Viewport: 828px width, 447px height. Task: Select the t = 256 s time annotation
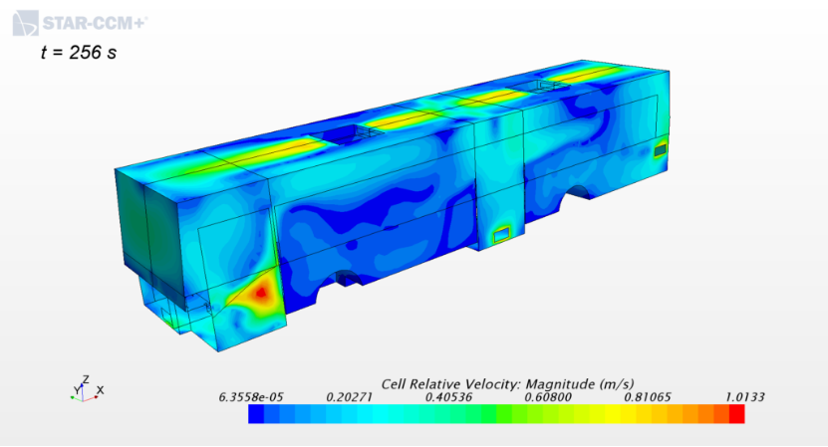[78, 53]
